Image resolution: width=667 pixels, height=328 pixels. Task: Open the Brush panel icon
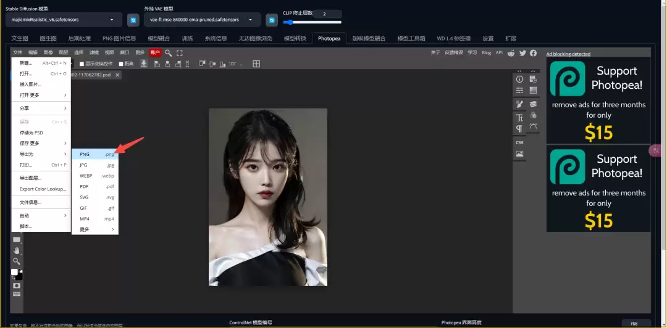519,104
